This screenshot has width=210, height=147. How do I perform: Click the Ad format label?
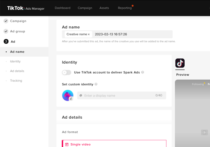coord(70,132)
